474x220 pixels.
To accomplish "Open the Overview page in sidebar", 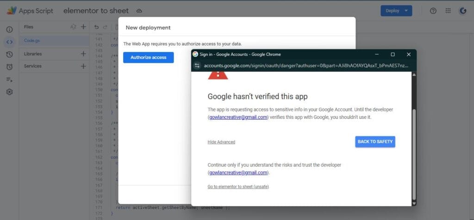I will (x=9, y=30).
